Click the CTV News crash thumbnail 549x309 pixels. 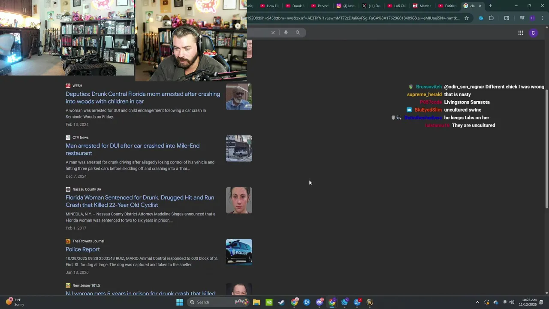pyautogui.click(x=239, y=148)
